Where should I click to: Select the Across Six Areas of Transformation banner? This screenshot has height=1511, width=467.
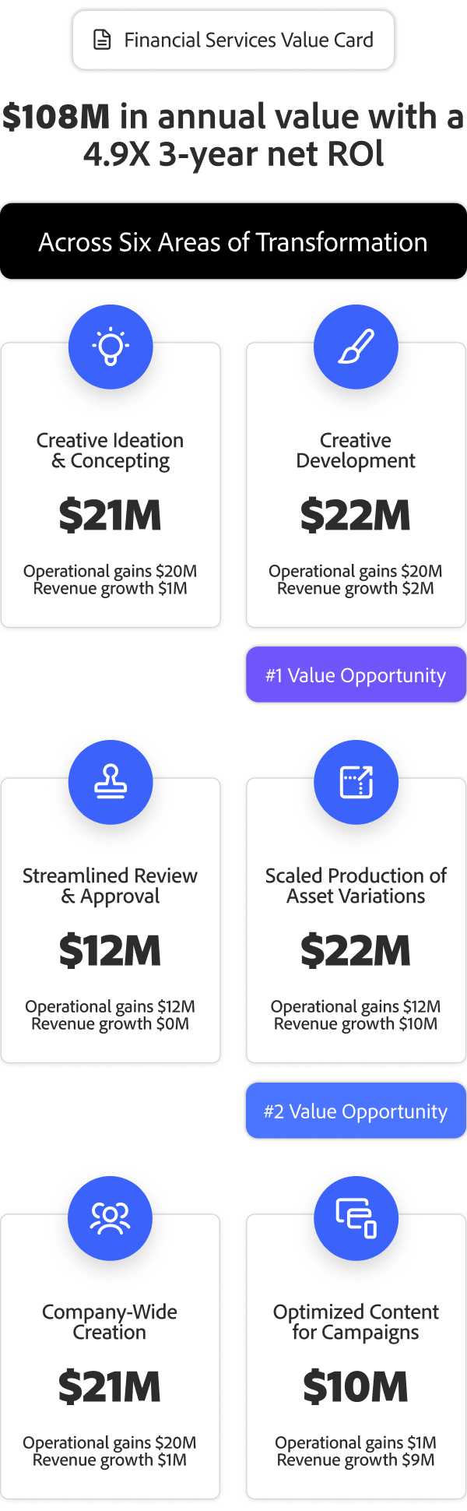[x=233, y=242]
